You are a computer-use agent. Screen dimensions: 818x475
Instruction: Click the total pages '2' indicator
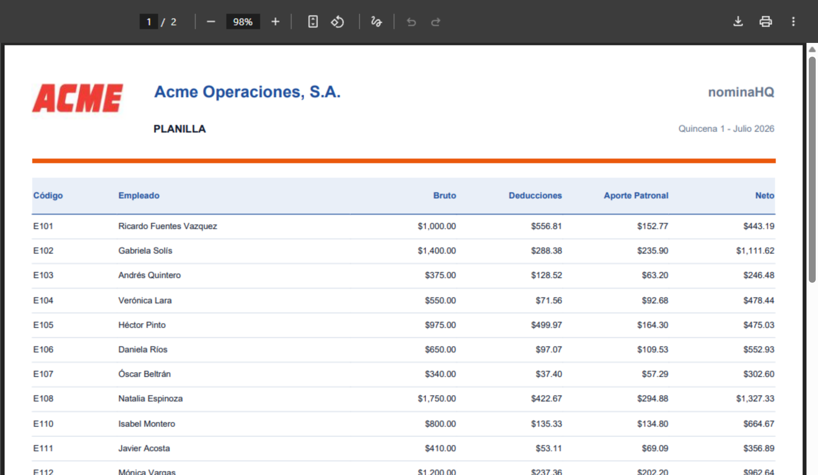tap(173, 22)
